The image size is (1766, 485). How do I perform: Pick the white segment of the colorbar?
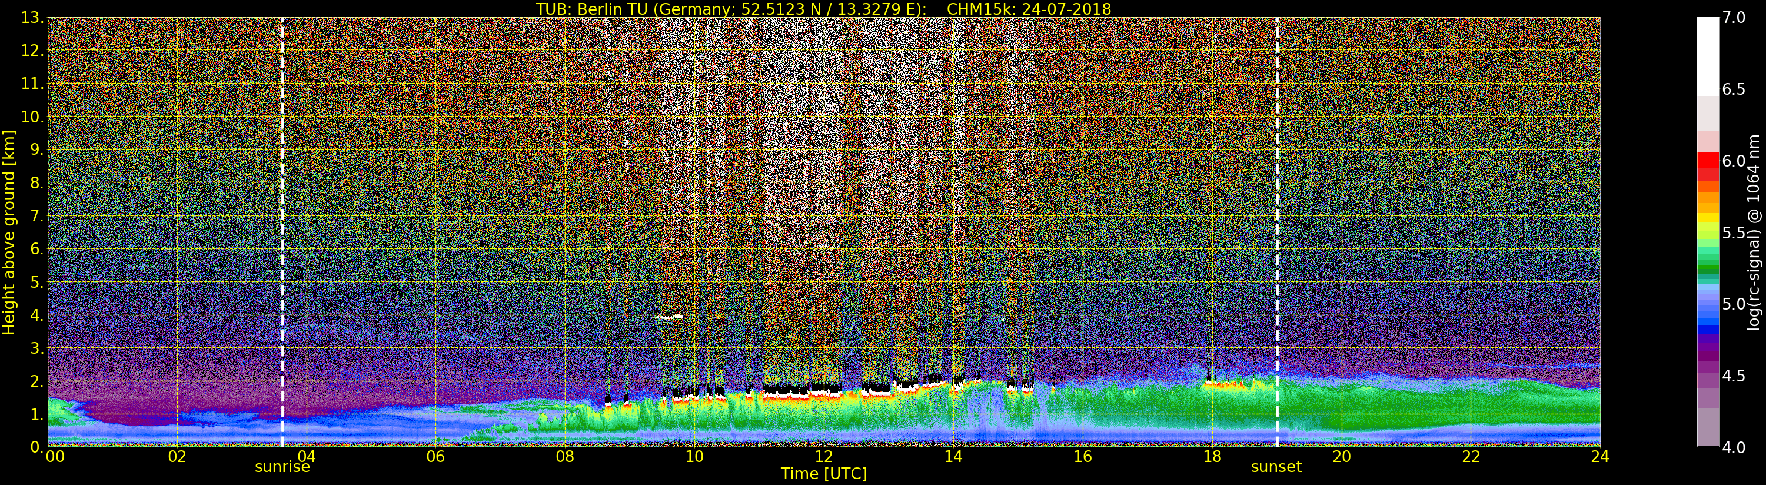[x=1708, y=57]
